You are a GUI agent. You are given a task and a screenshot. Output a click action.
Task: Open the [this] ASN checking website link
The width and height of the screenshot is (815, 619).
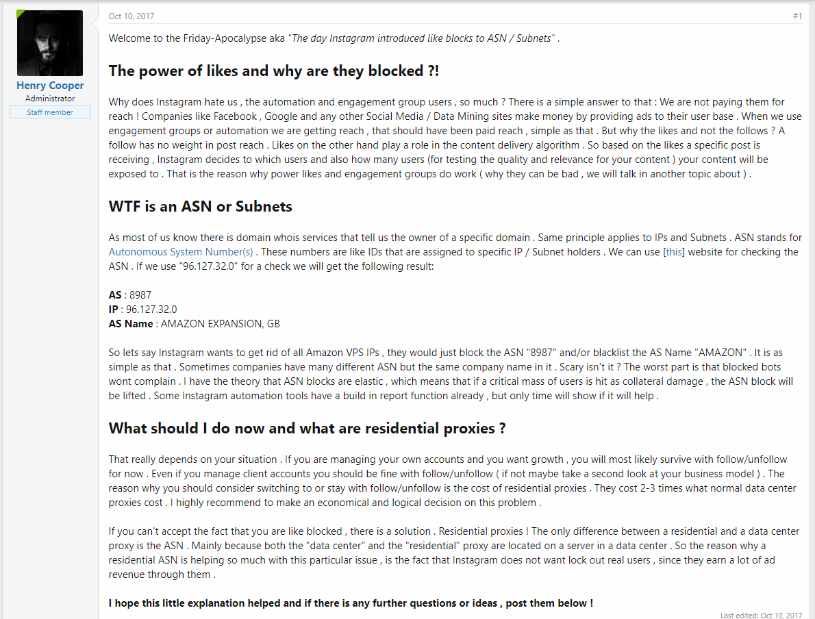point(674,252)
